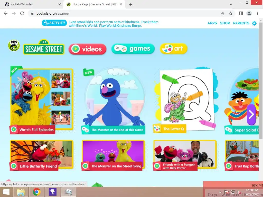The image size is (263, 197).
Task: Open the APPS link
Action: click(212, 23)
